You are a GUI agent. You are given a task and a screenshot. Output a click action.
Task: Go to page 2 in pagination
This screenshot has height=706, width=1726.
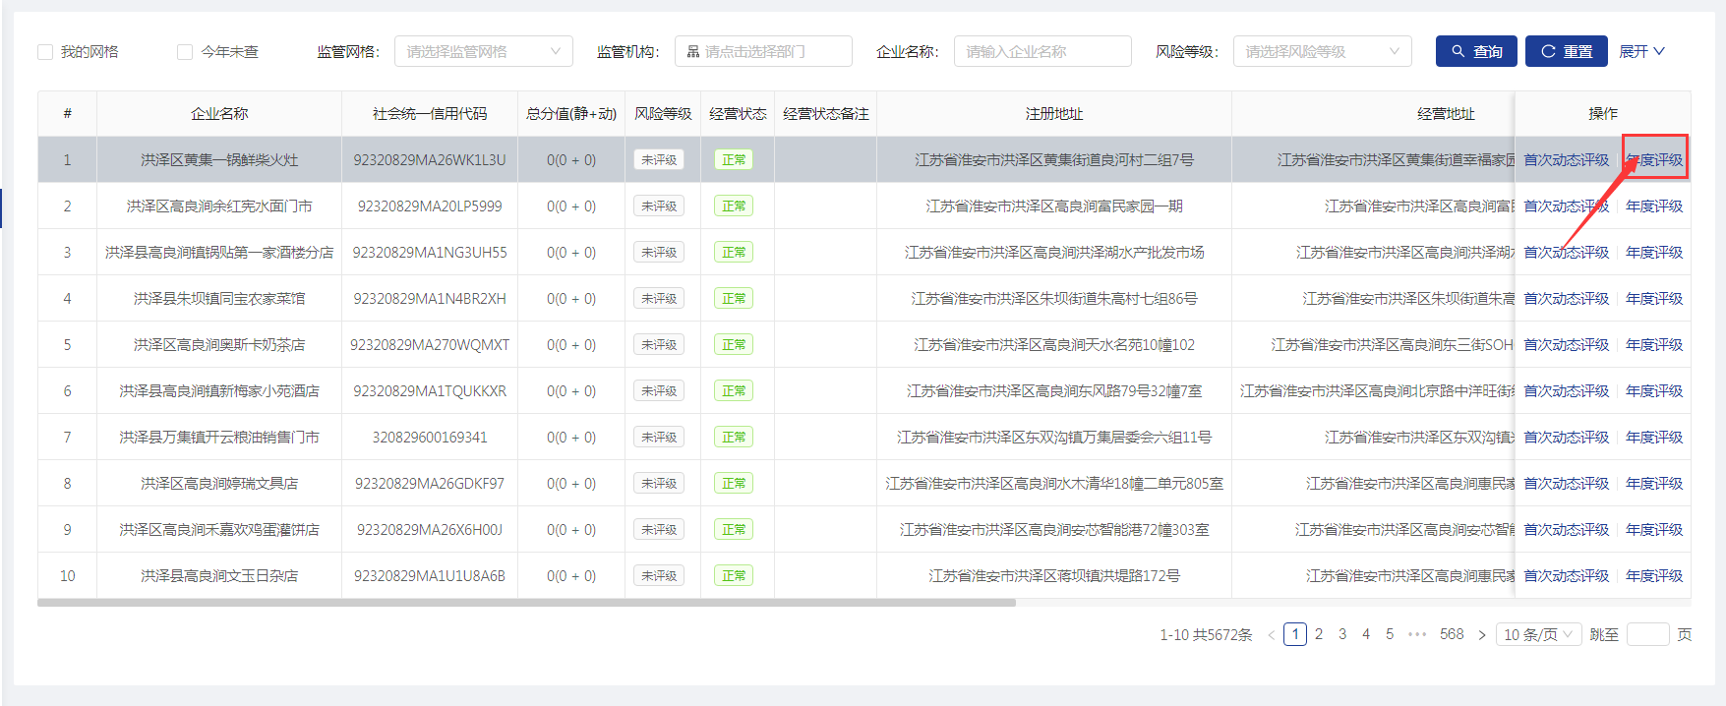1319,634
